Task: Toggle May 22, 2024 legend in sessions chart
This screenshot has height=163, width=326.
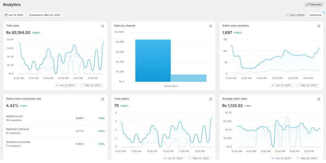Action: point(308,85)
